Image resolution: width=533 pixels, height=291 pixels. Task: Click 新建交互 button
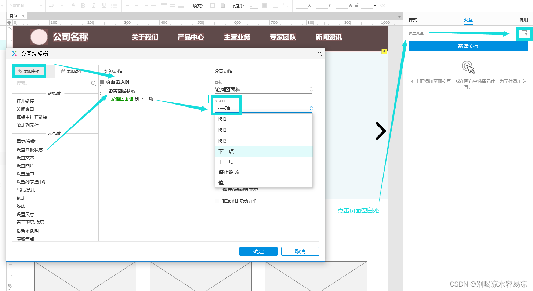point(468,46)
